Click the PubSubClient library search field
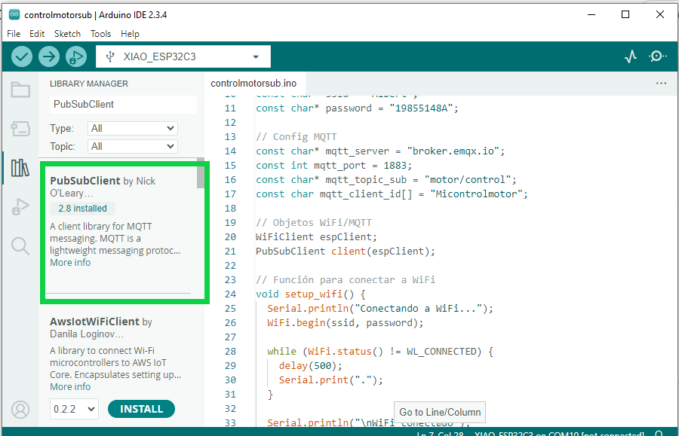The image size is (679, 436). click(123, 104)
